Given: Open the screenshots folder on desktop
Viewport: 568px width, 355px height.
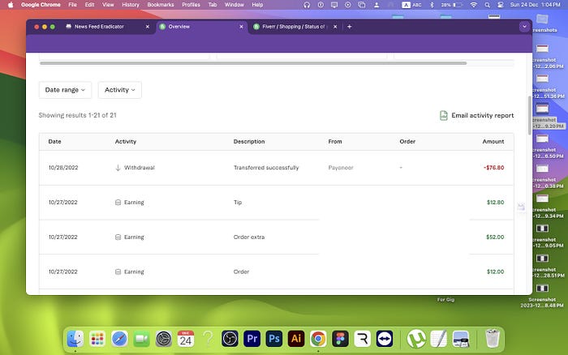Looking at the screenshot, I should tap(542, 24).
